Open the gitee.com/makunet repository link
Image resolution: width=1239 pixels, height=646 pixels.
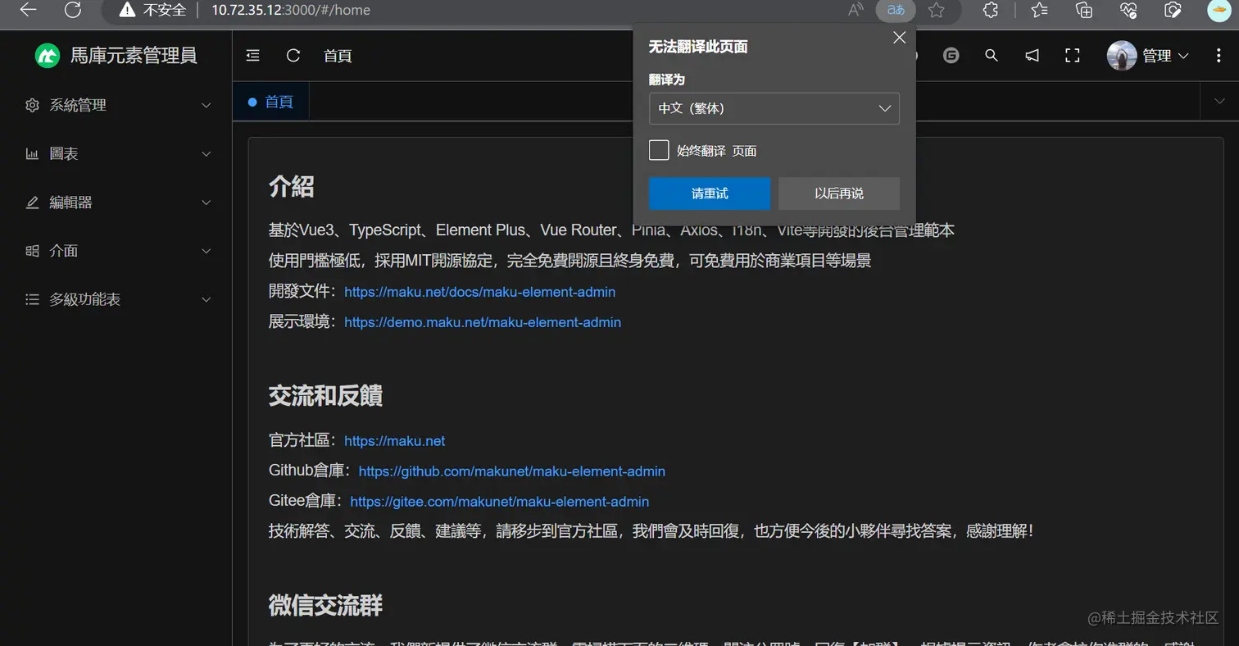point(499,502)
